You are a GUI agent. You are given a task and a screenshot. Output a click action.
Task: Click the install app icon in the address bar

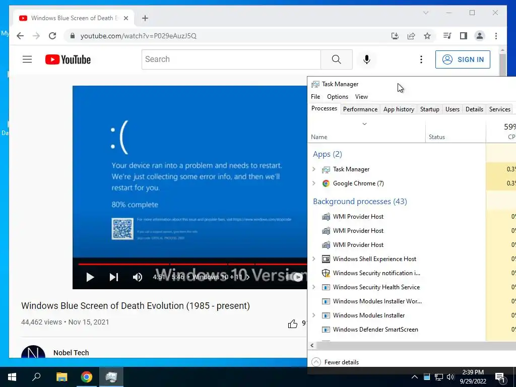pos(395,36)
